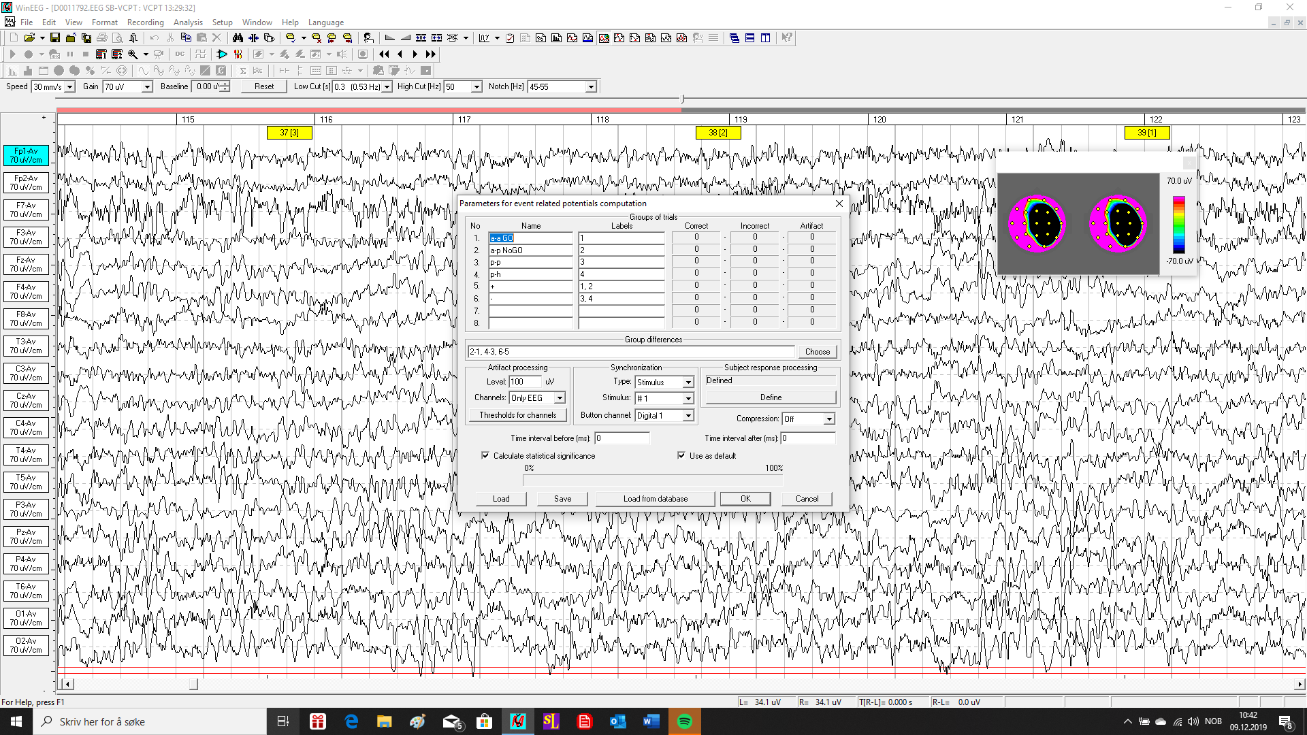Click the color scale bar beside the maps

pos(1178,225)
